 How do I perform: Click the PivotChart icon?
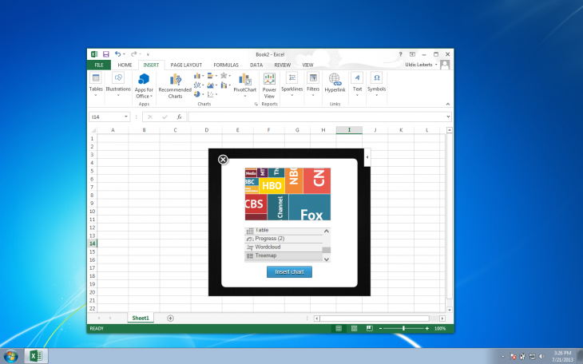(x=244, y=82)
